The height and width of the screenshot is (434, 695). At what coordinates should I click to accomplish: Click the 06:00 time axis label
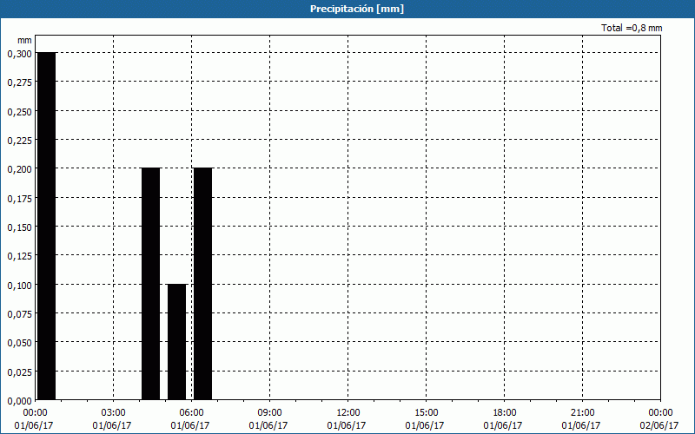click(191, 413)
